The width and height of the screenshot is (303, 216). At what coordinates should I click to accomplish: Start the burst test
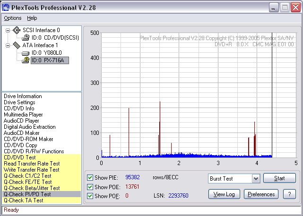[x=279, y=178]
